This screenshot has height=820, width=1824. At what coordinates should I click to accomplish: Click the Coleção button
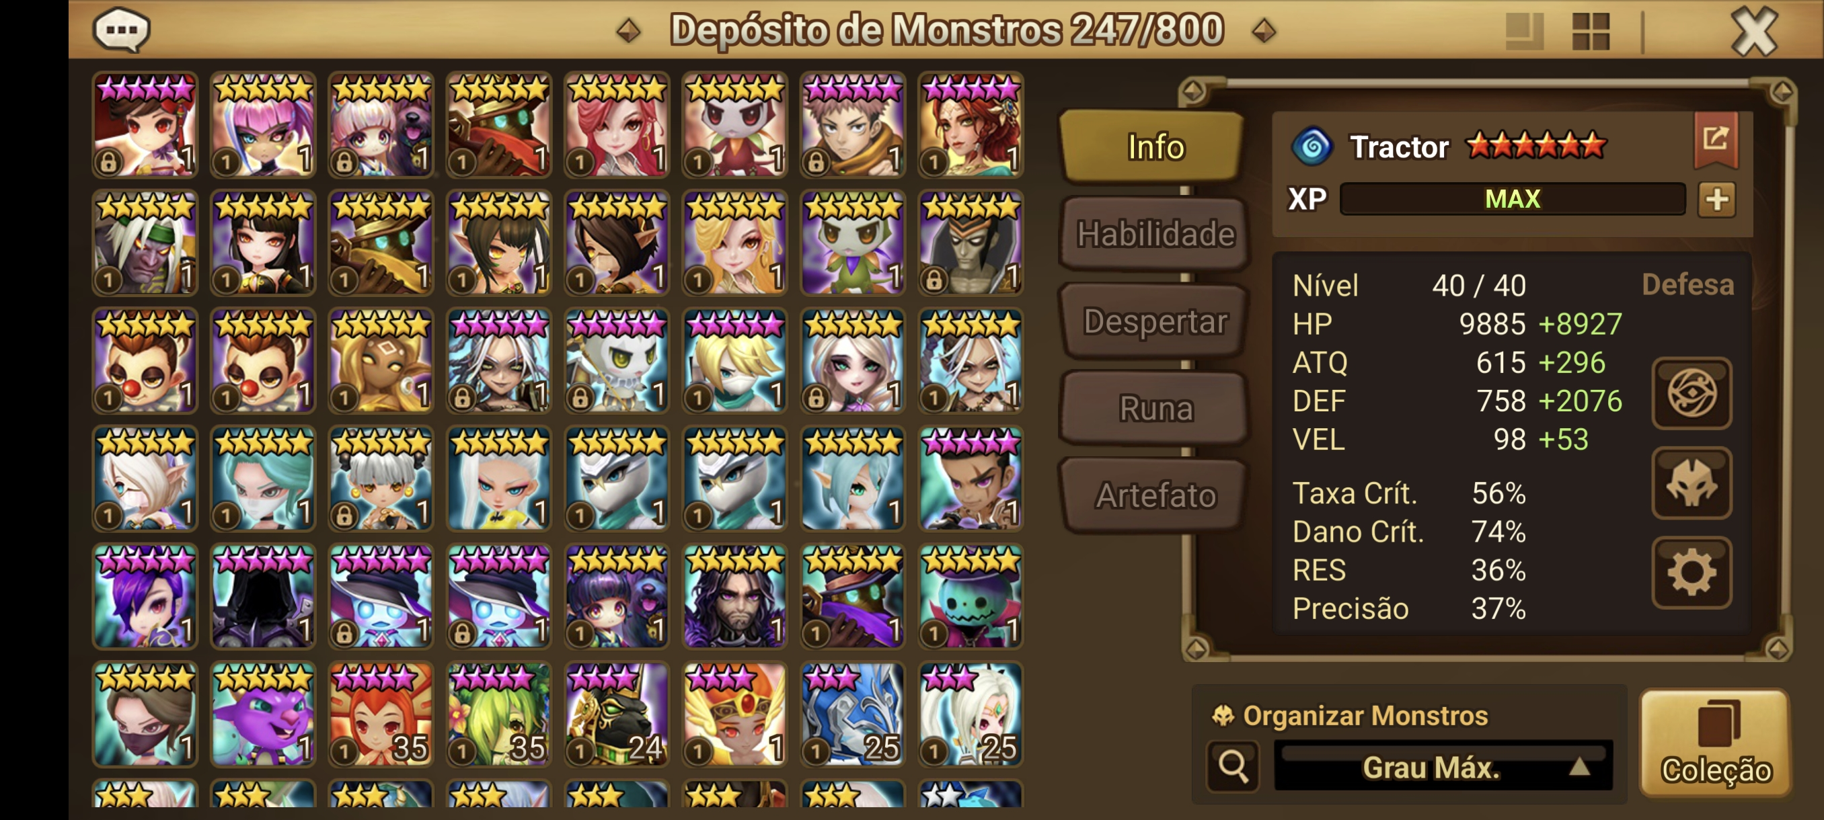tap(1715, 743)
